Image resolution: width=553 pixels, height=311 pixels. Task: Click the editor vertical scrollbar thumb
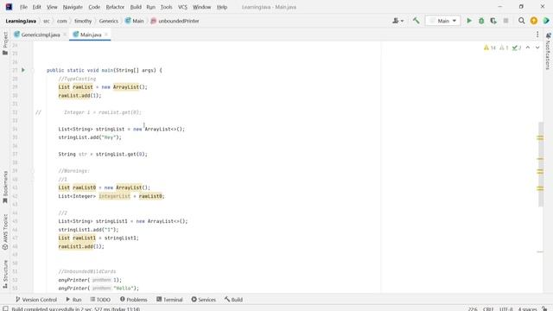pos(541,164)
